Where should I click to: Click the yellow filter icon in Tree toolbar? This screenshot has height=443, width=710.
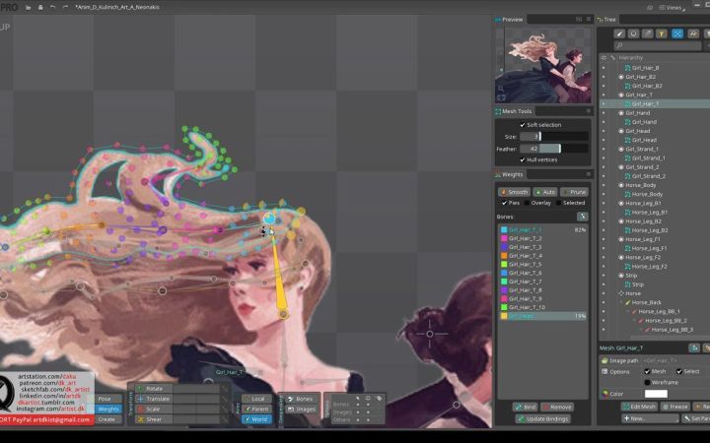pos(662,33)
